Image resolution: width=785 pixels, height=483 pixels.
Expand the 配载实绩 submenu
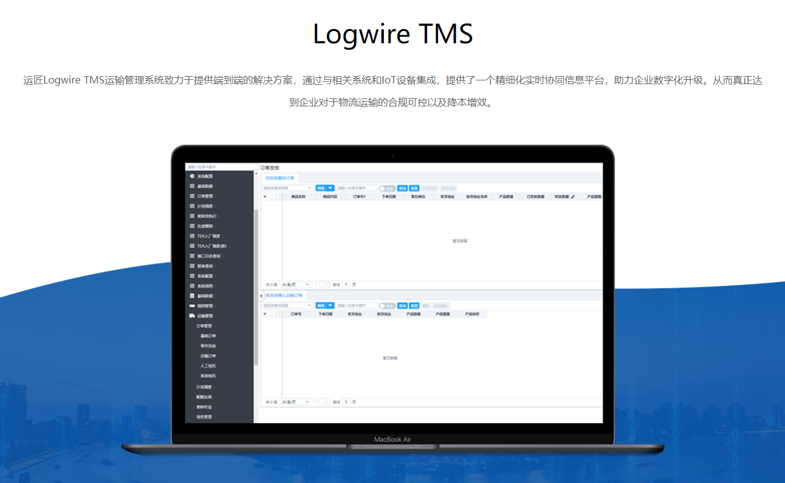[205, 396]
